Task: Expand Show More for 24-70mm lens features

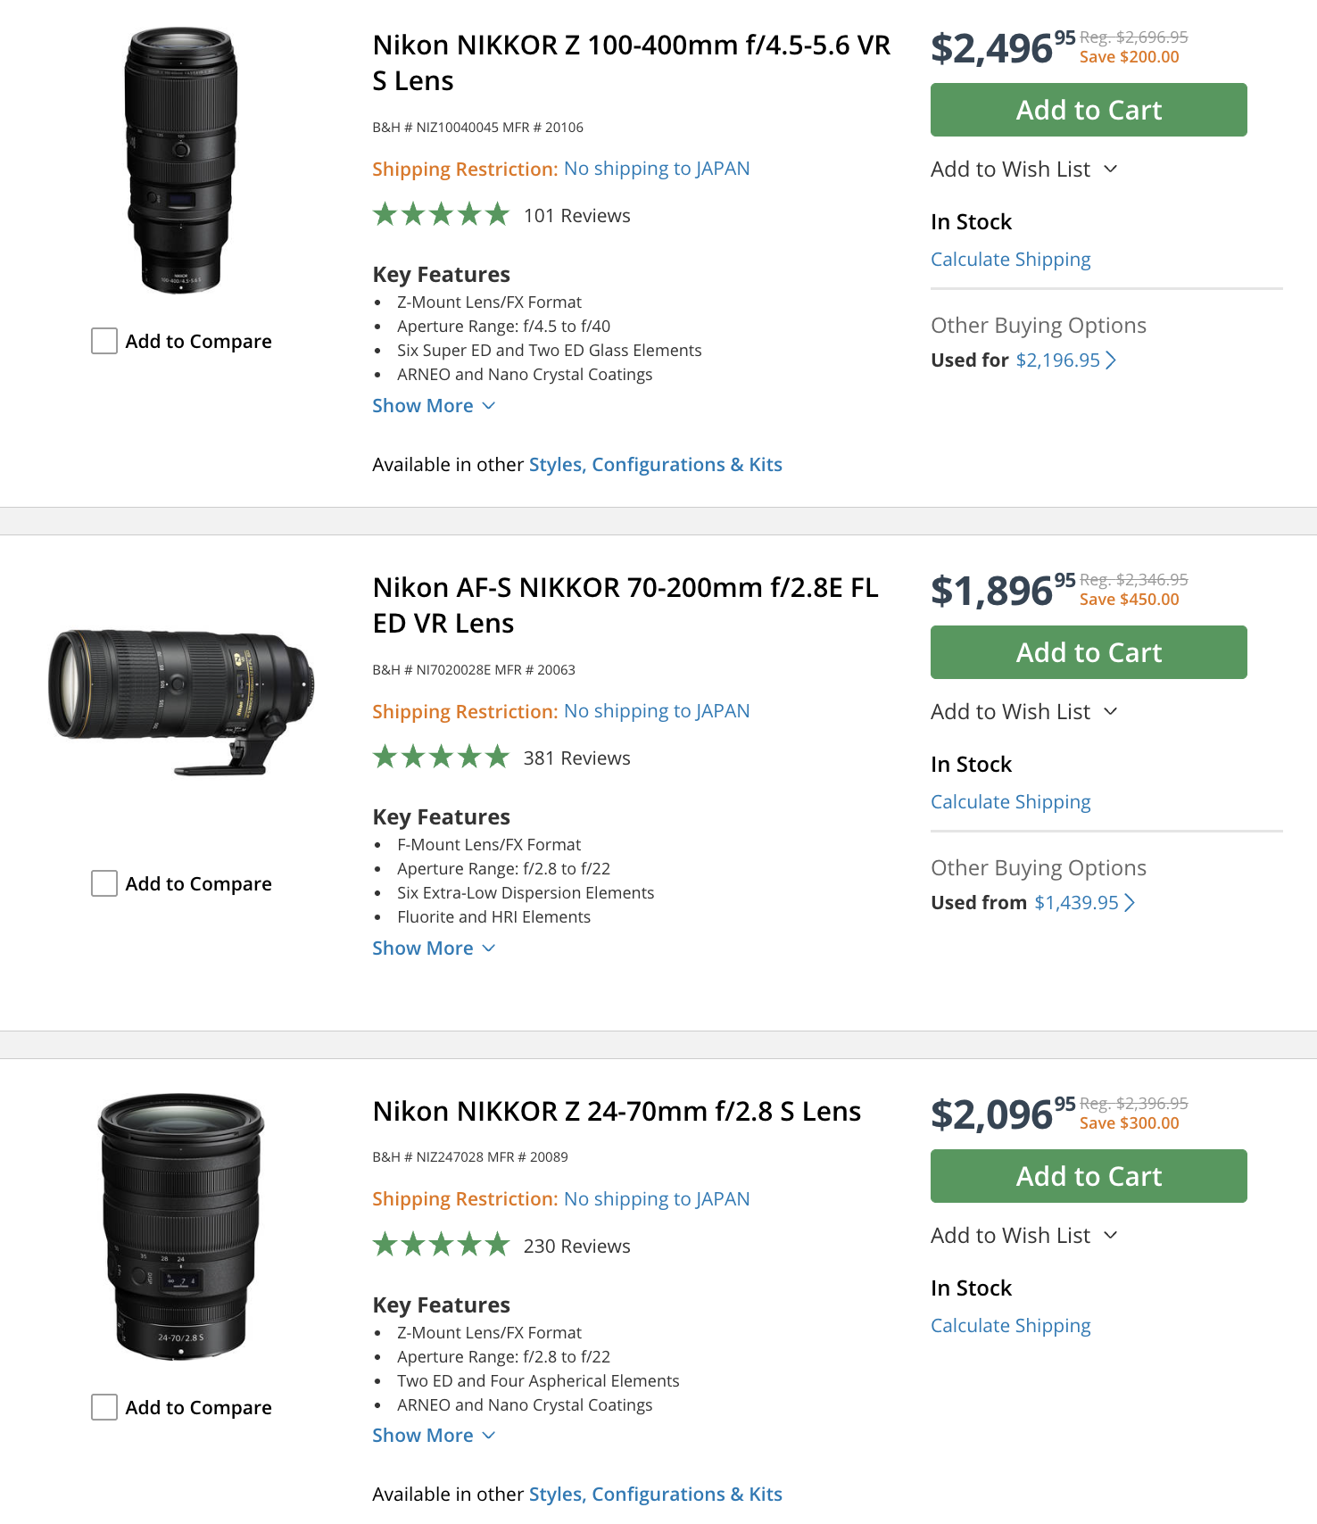Action: pyautogui.click(x=433, y=1436)
